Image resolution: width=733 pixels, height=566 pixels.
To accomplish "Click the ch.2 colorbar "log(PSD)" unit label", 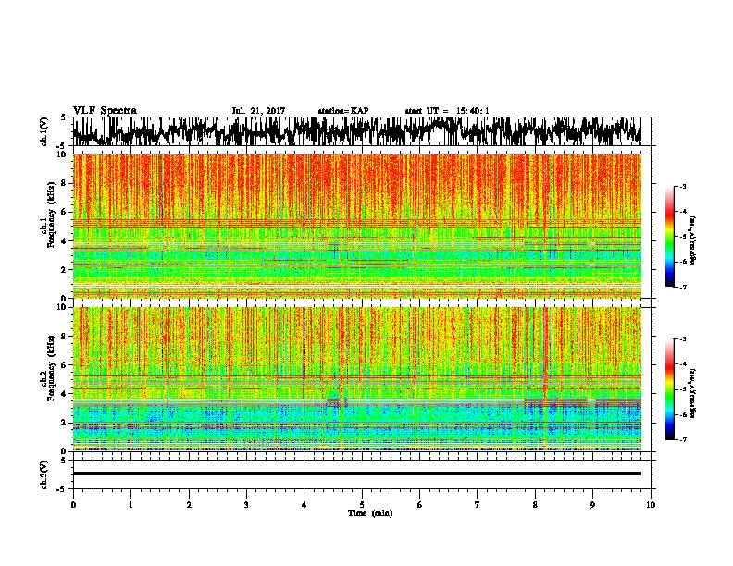I will click(x=693, y=394).
